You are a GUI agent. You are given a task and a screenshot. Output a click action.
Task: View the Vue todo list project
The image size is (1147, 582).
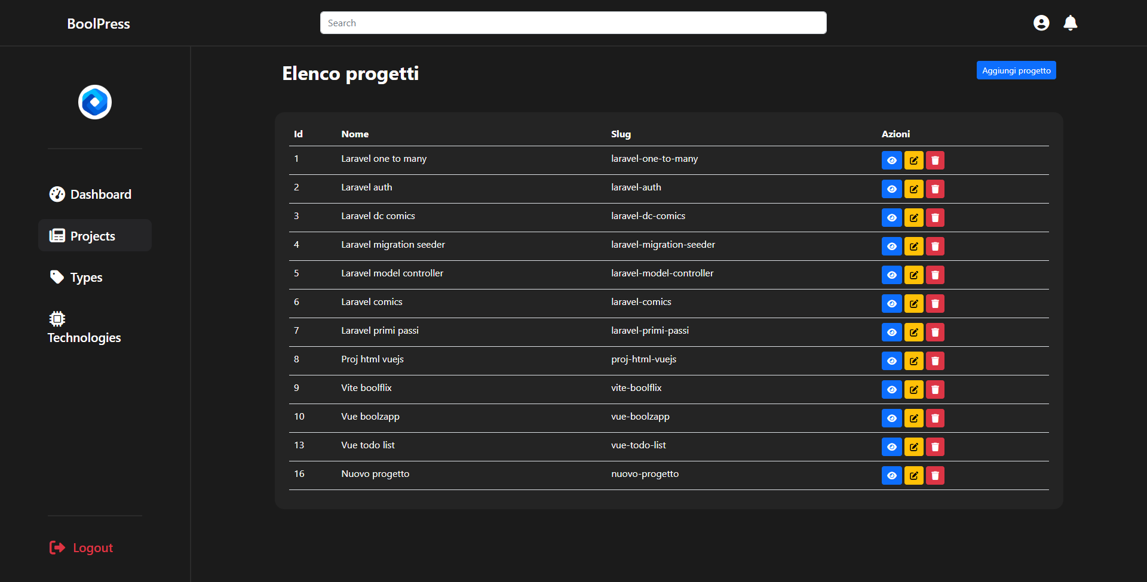coord(891,447)
